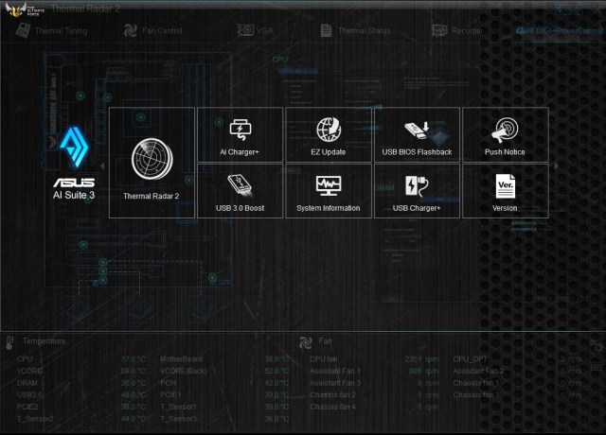Screen dimensions: 606x435
Task: Switch to Recorder tab
Action: click(x=457, y=30)
